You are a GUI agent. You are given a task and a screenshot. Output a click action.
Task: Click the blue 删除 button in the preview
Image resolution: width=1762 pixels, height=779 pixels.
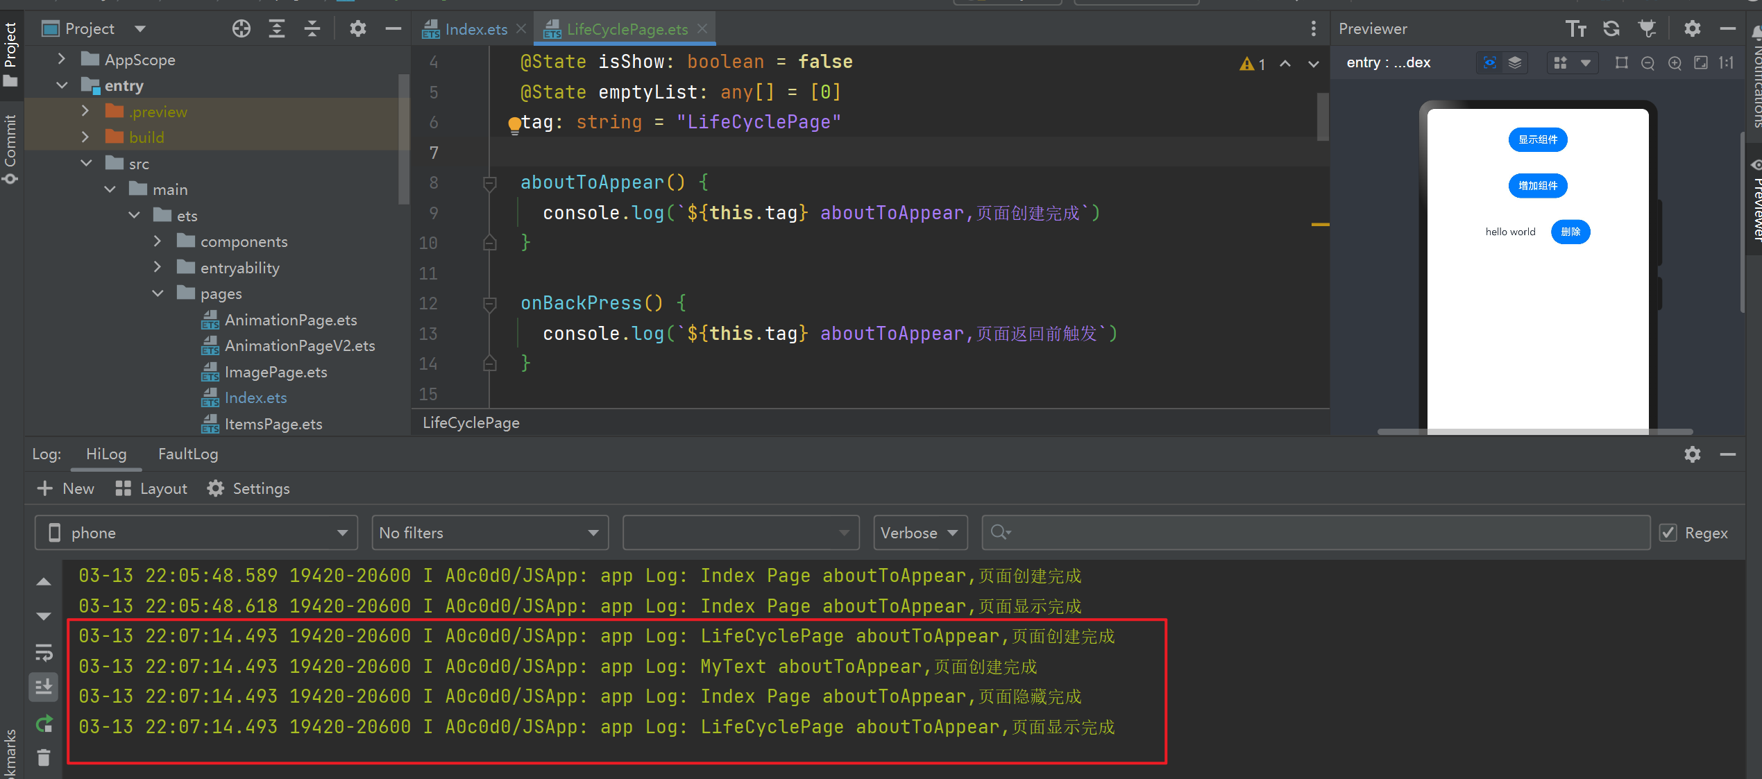(1570, 232)
